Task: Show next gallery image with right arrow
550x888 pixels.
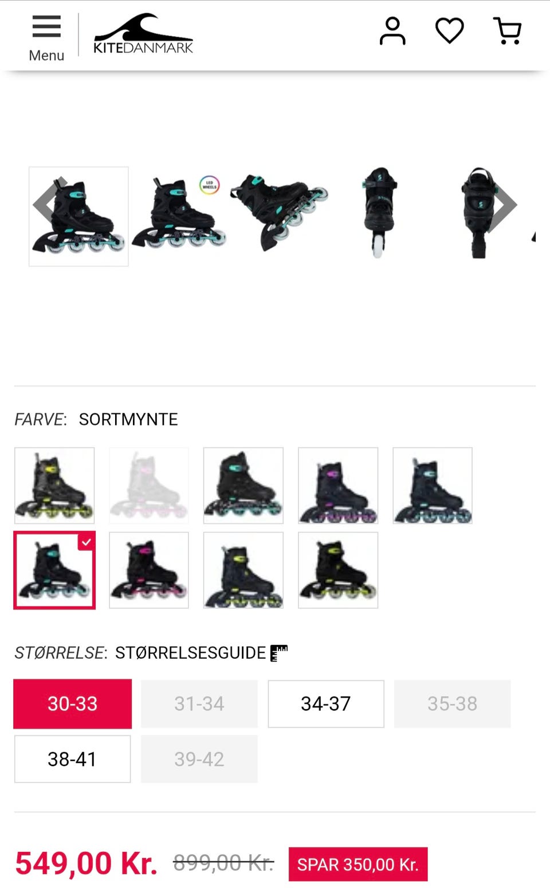Action: pyautogui.click(x=504, y=205)
